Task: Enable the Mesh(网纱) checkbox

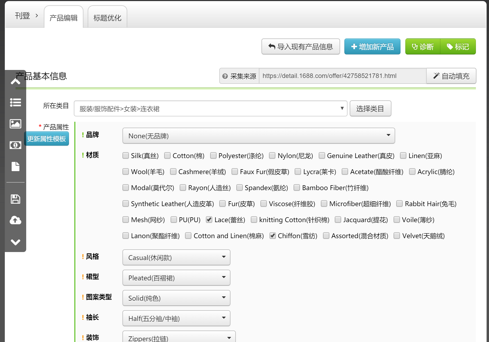Action: 126,219
